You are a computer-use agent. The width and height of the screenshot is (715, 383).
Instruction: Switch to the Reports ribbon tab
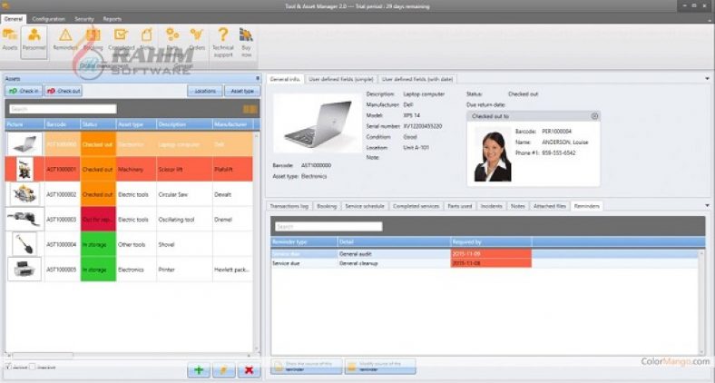113,19
